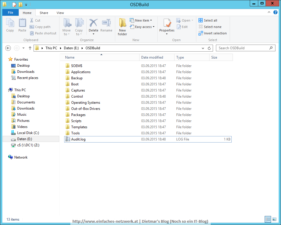Switch to Large icons view via status bar icon
The height and width of the screenshot is (225, 281).
[x=274, y=219]
